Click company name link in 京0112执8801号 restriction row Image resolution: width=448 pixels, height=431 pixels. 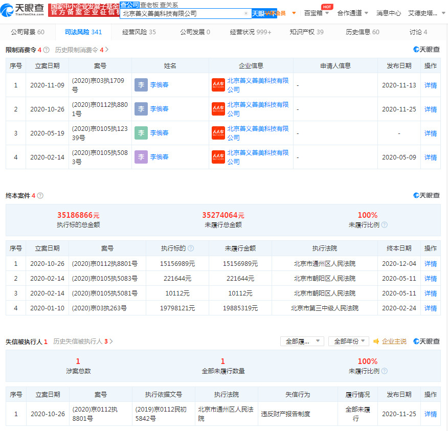coord(258,109)
